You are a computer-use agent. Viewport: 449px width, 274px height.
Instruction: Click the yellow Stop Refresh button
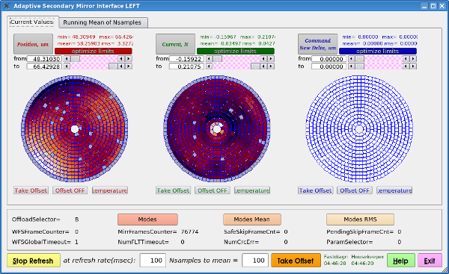point(34,261)
